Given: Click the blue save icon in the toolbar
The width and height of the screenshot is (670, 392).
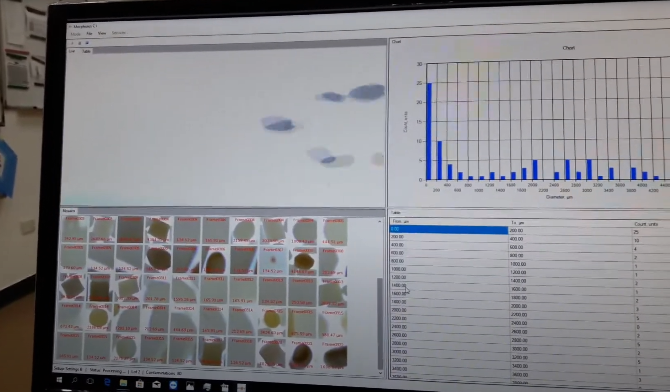Looking at the screenshot, I should [87, 43].
